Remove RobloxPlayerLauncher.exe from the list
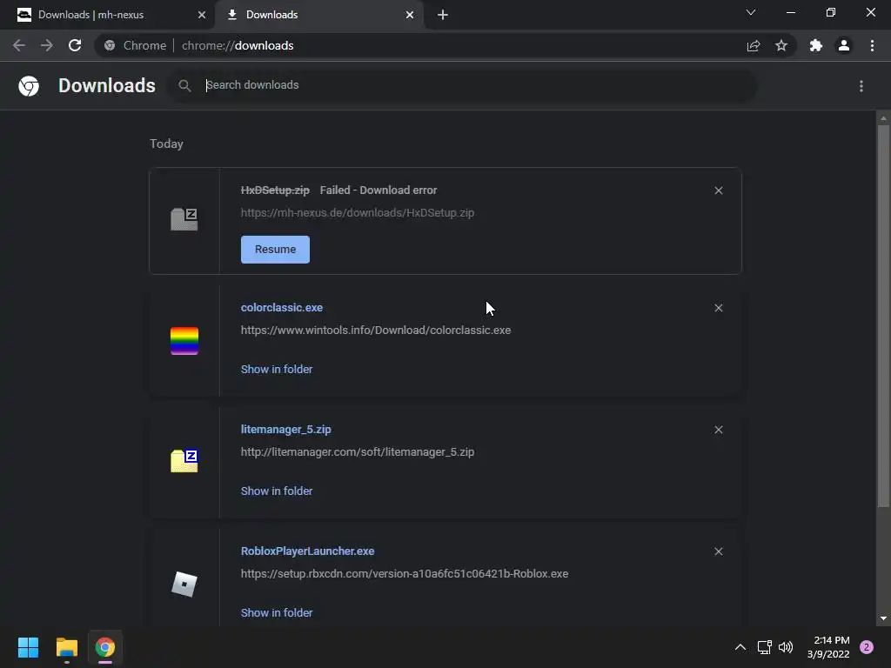Viewport: 891px width, 668px height. [x=719, y=551]
